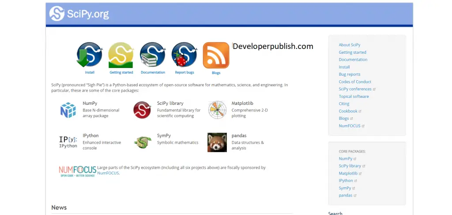Go to Bug reports in sidebar

[x=350, y=74]
